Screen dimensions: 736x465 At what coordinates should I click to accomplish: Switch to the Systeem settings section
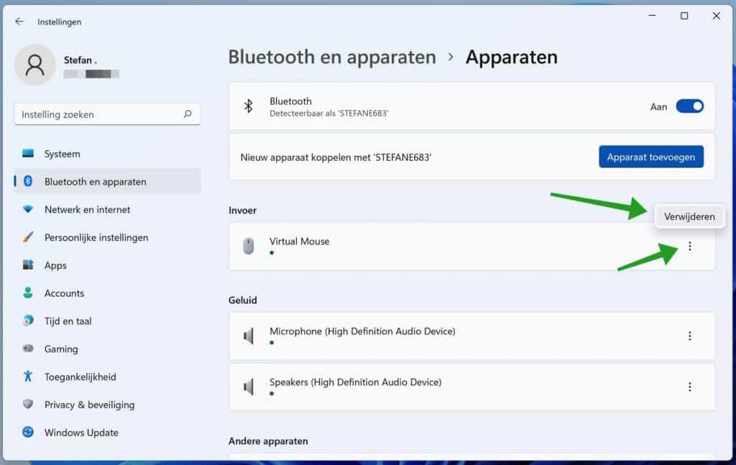click(x=61, y=153)
